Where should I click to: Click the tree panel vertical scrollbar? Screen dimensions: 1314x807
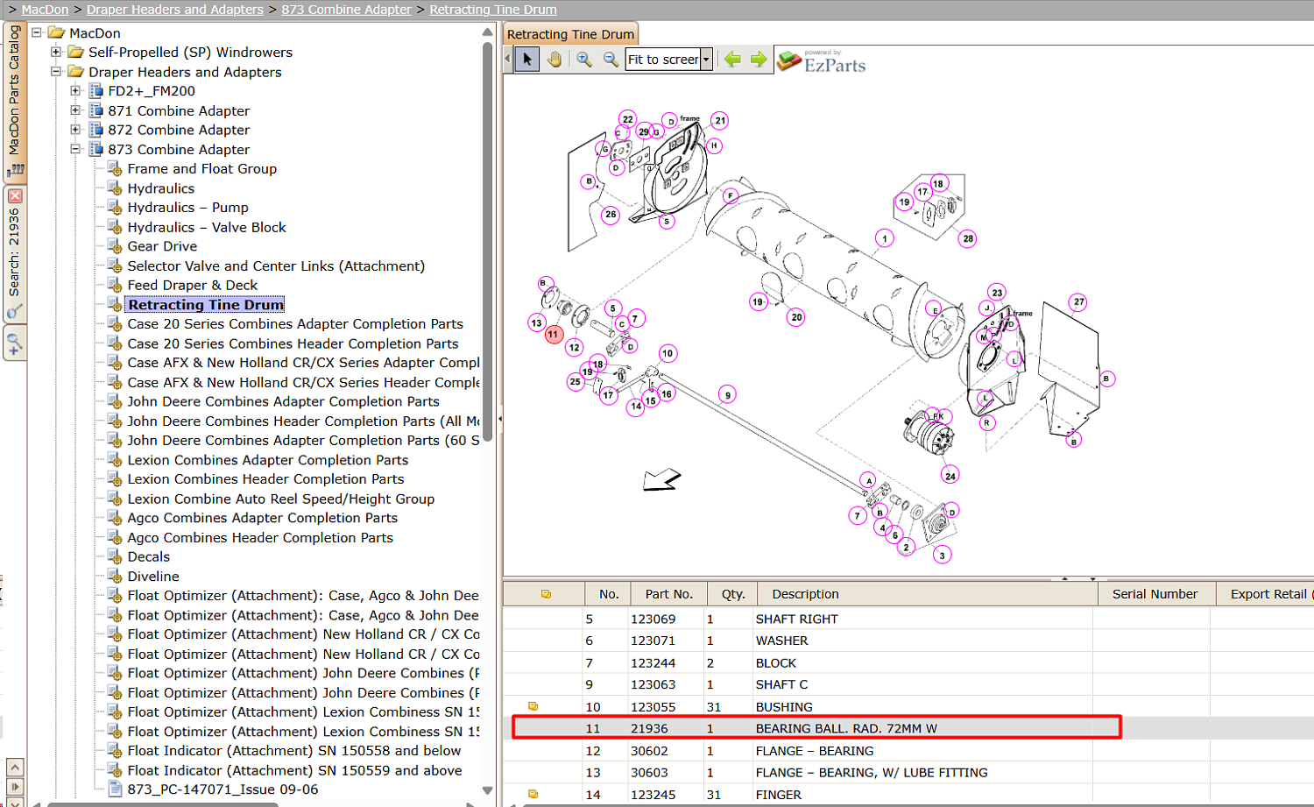click(487, 241)
